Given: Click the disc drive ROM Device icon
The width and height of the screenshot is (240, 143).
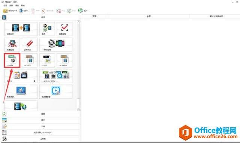Looking at the screenshot, I should tap(4, 132).
